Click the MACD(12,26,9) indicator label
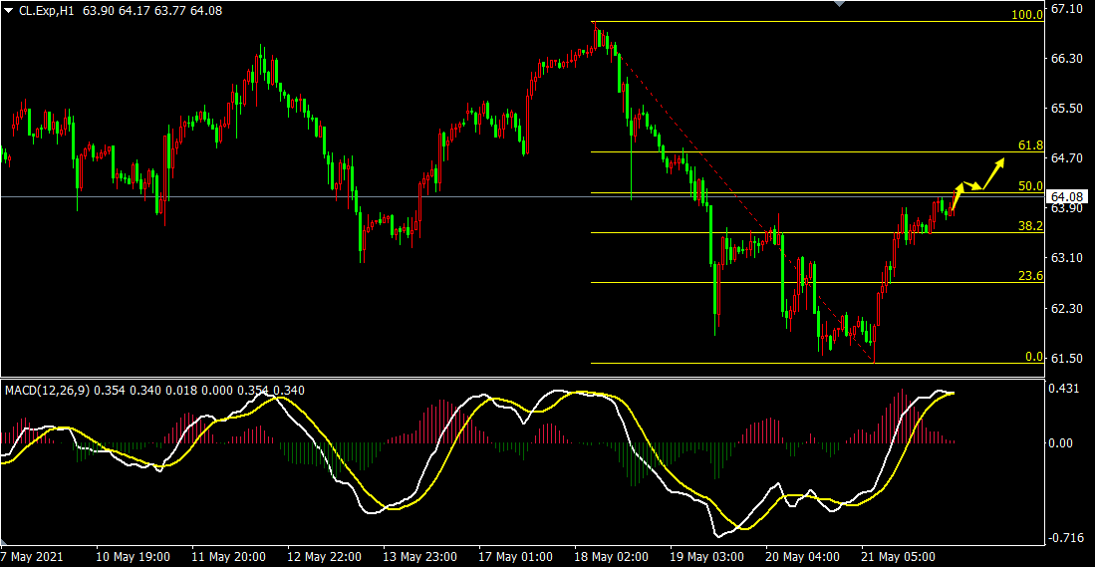The height and width of the screenshot is (567, 1095). coord(48,391)
